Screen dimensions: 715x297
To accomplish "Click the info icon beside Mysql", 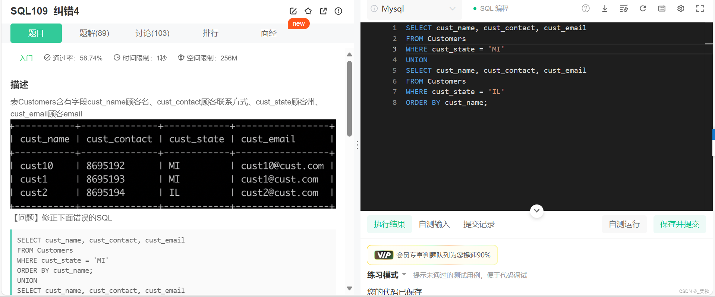I will click(374, 9).
